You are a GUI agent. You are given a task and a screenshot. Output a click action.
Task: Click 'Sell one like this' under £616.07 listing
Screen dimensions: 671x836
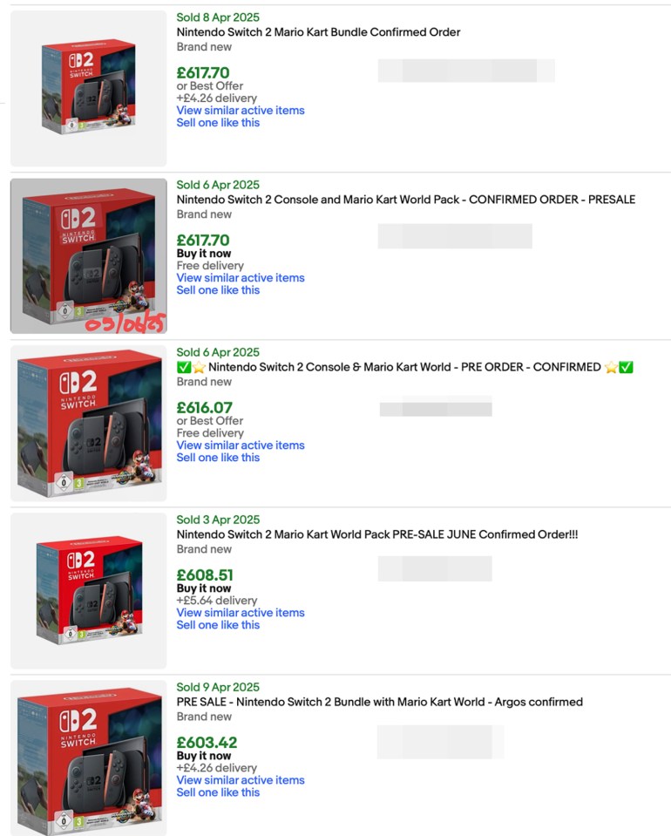(x=218, y=458)
